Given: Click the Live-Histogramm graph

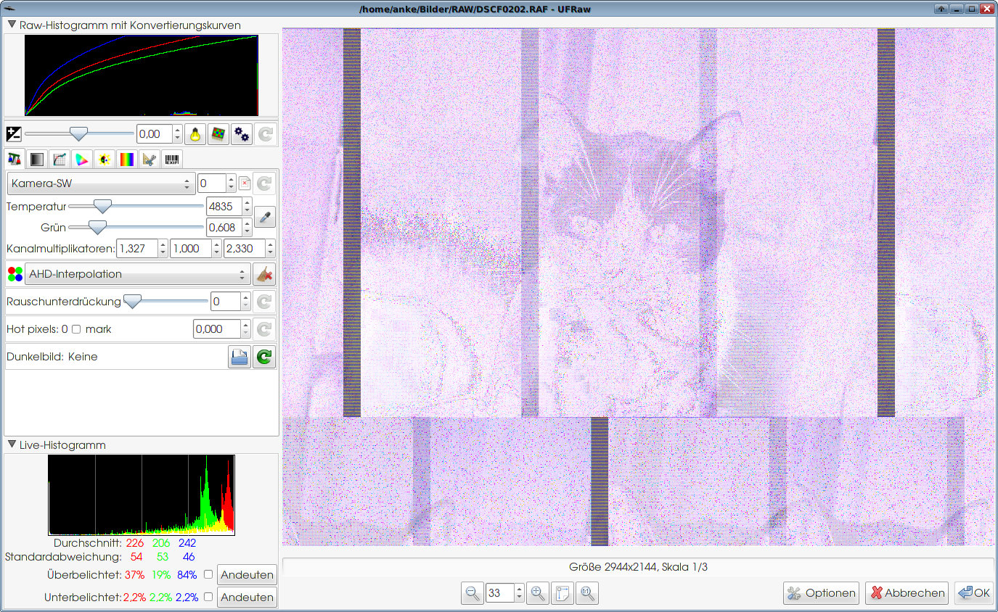Looking at the screenshot, I should tap(142, 495).
